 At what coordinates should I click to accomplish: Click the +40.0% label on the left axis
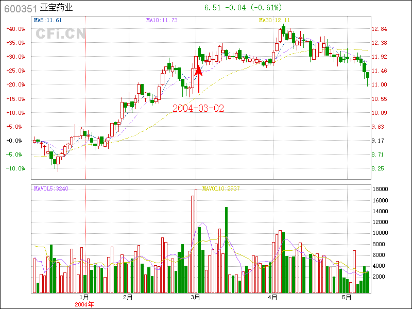(15, 29)
